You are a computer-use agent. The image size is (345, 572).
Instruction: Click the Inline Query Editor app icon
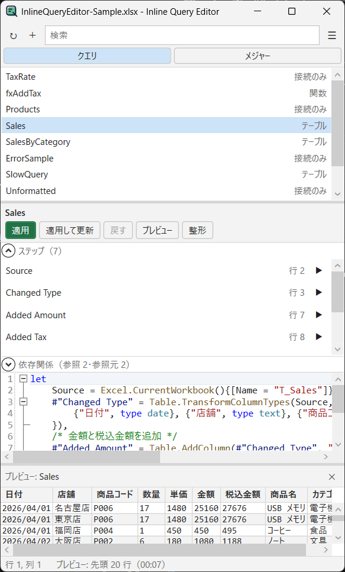tap(12, 12)
